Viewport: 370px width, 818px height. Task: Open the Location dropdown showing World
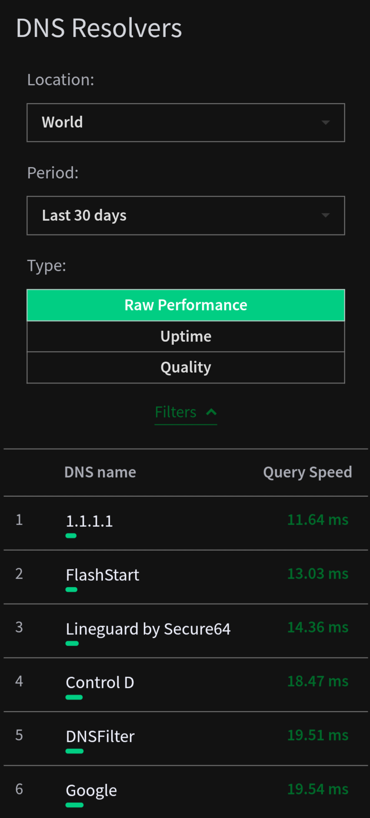click(185, 122)
